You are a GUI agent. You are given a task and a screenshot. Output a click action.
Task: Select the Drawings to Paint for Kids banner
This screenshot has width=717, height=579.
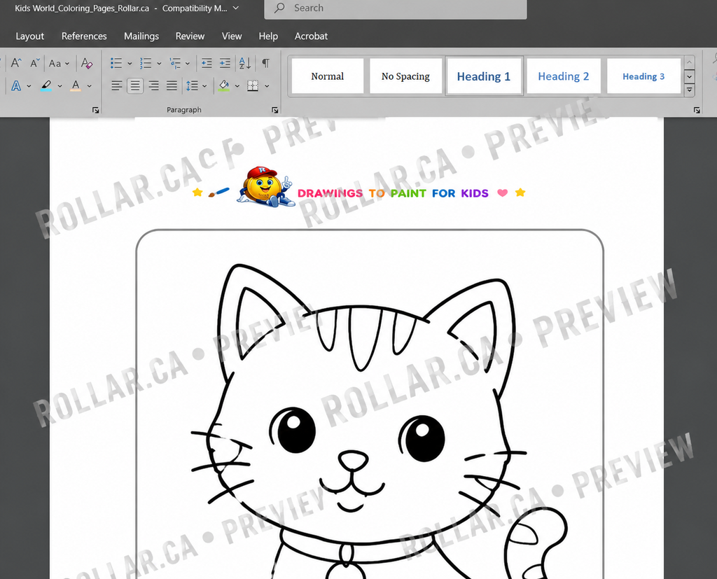click(359, 188)
